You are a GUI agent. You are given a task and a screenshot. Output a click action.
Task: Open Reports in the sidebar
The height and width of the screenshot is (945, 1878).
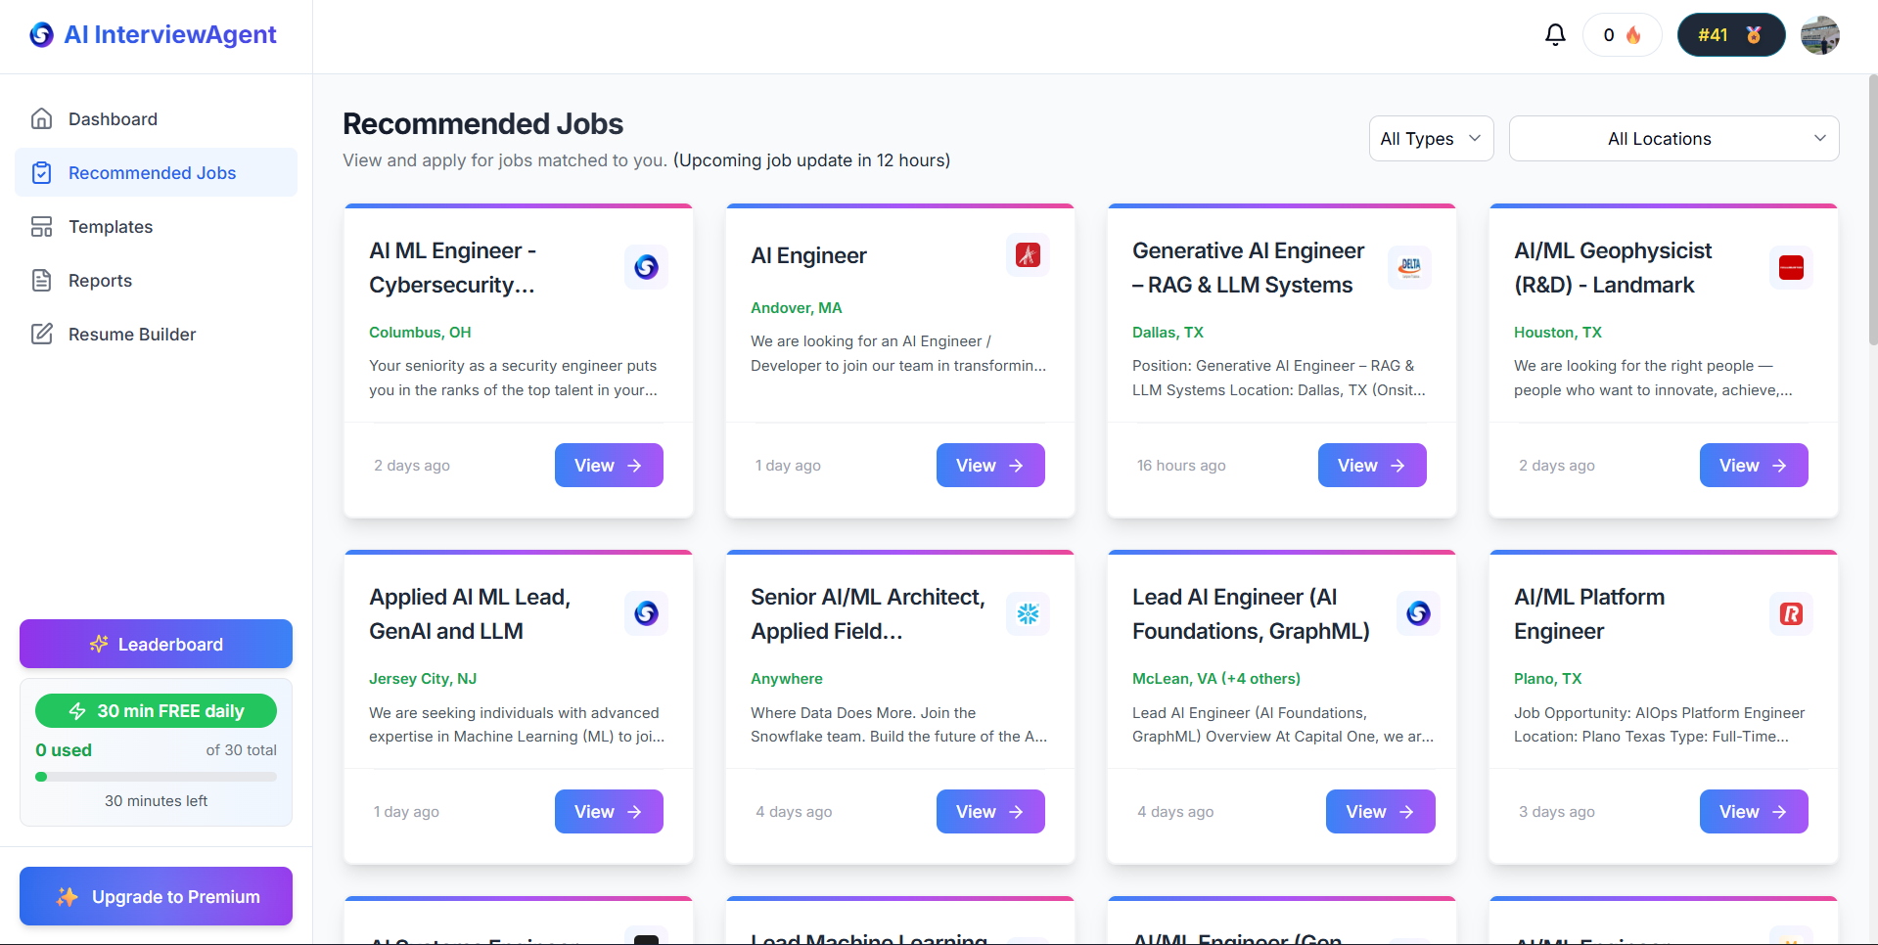pos(156,281)
